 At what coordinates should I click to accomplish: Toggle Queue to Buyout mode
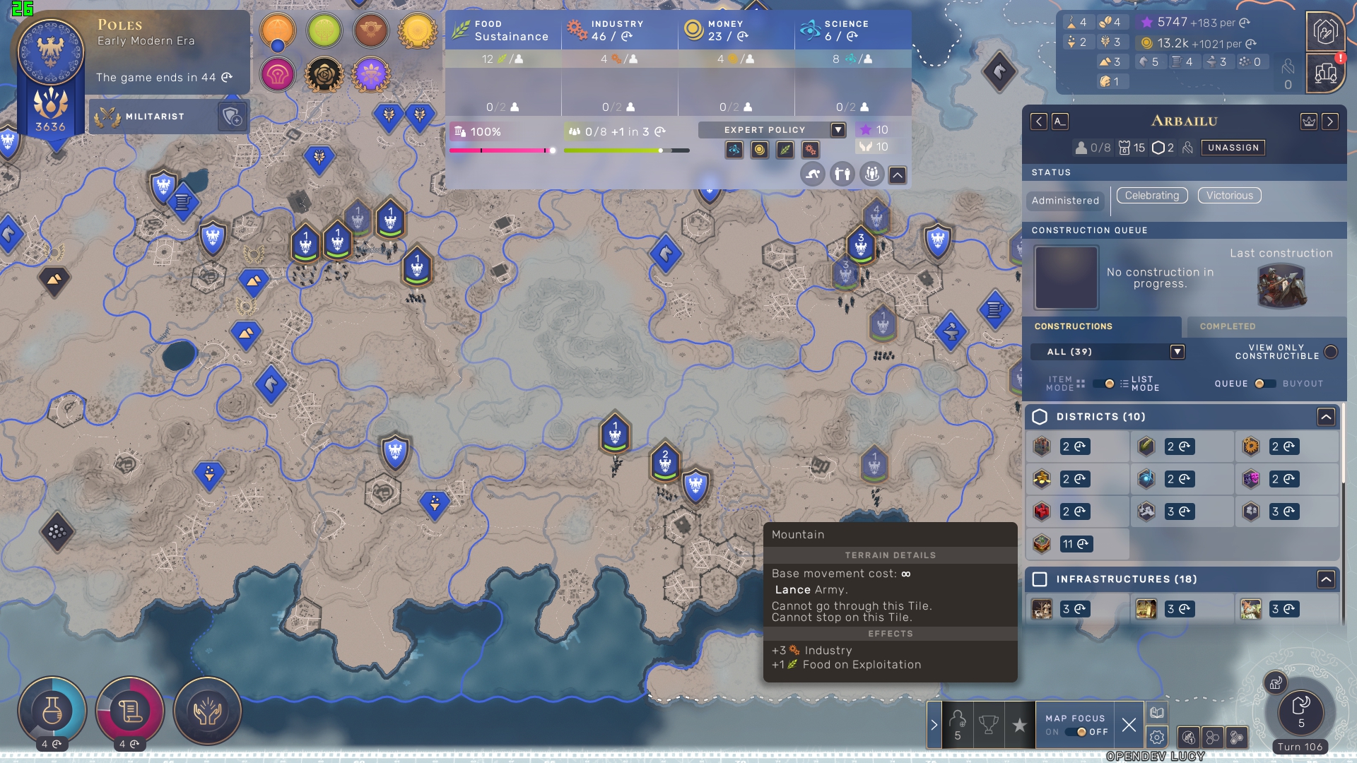(x=1264, y=384)
